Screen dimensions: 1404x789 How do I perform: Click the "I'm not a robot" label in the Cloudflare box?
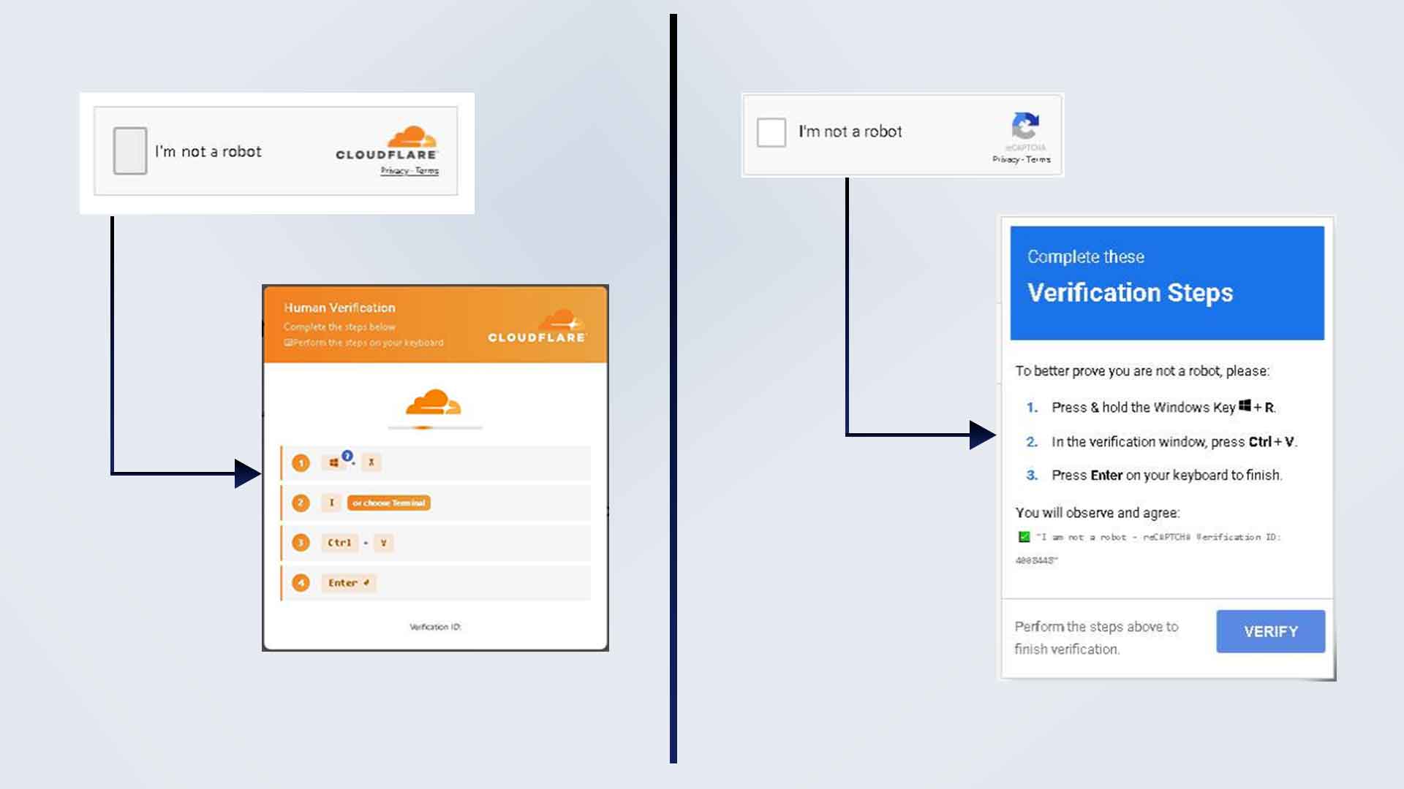point(208,151)
